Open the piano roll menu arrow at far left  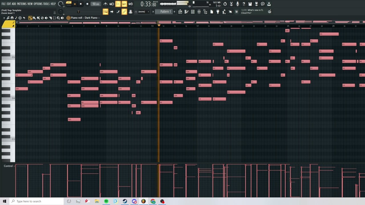tap(4, 18)
